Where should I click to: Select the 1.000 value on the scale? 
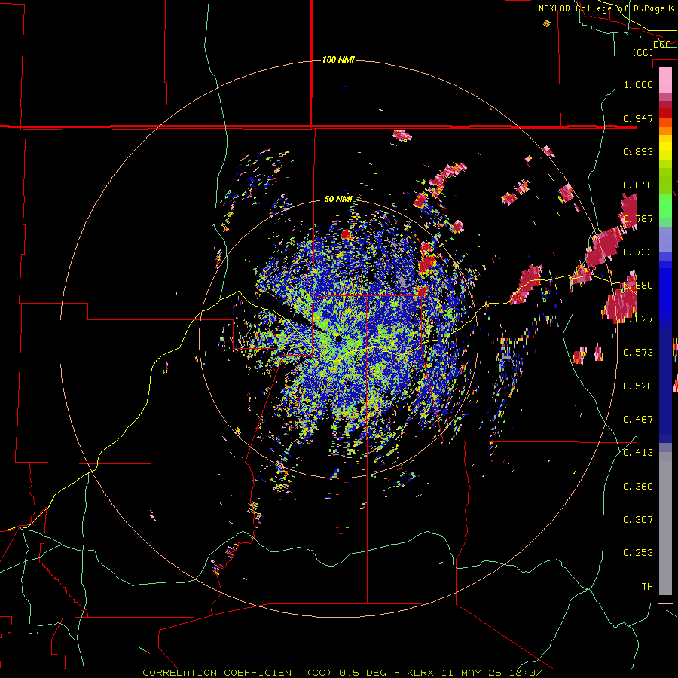point(638,84)
